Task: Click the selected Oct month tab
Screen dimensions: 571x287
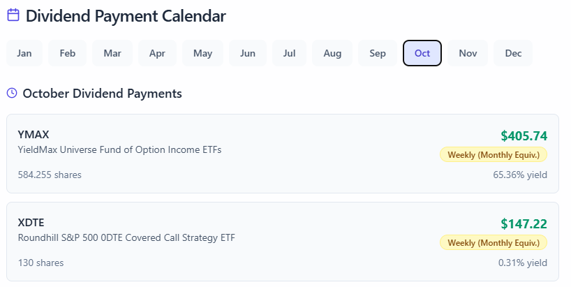Action: click(422, 53)
